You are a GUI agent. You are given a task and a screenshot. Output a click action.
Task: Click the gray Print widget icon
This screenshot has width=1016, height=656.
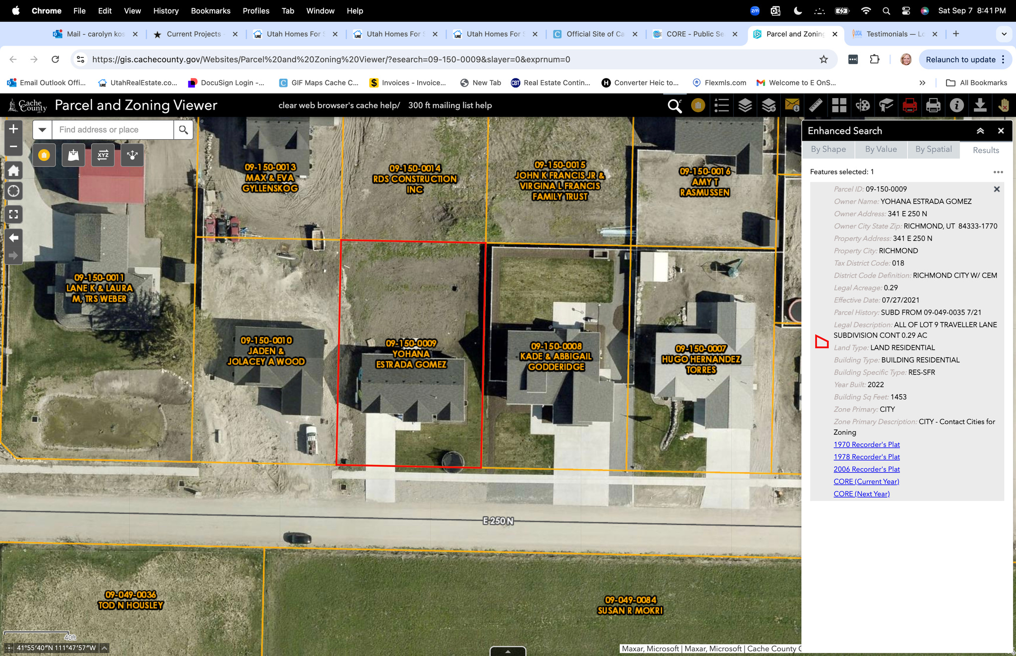point(933,106)
